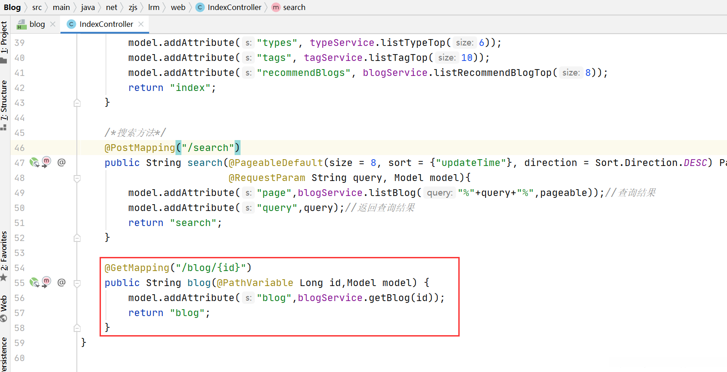The width and height of the screenshot is (727, 372).
Task: Click the "tags" string literal
Action: pos(274,58)
